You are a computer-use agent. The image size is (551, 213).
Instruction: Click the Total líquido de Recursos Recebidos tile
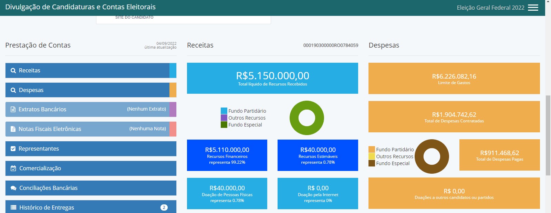pyautogui.click(x=272, y=78)
